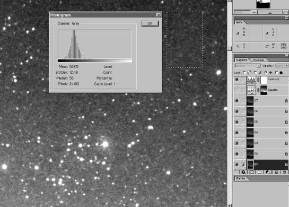Show the Equalize adjustment layer
The image size is (289, 207).
click(237, 90)
